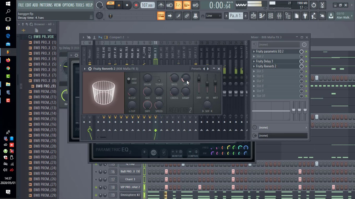
Task: Toggle the MID/SIDE switch in Reeverb 2
Action: pos(128,80)
